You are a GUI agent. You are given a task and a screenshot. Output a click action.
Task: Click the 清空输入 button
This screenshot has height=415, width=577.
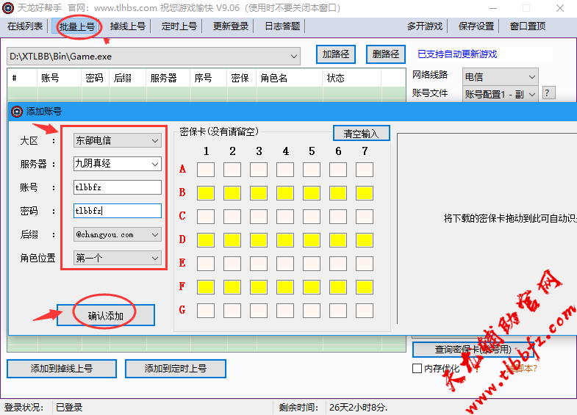(x=361, y=133)
